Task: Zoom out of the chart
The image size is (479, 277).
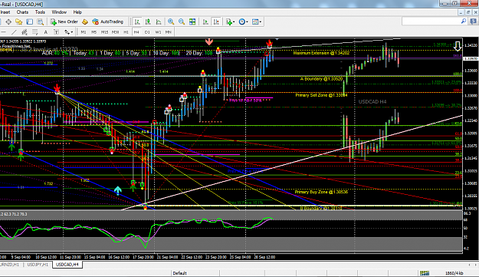Action: (x=182, y=21)
